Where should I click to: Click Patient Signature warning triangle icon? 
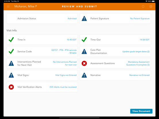point(84,18)
